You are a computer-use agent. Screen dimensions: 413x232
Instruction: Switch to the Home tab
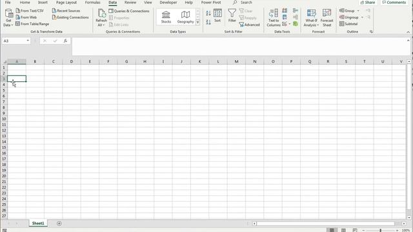tap(25, 3)
